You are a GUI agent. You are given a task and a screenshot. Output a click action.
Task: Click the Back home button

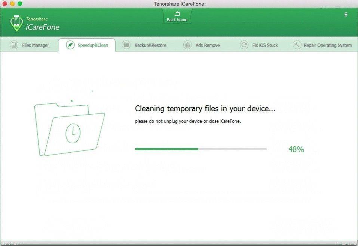(177, 16)
